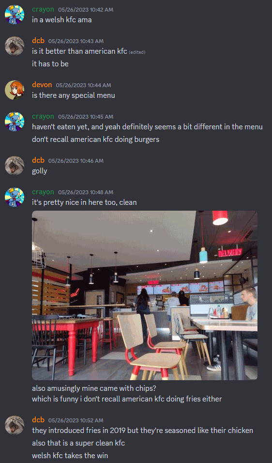
Task: Click dcb's avatar beside 'is it better' message
Action: tap(15, 46)
